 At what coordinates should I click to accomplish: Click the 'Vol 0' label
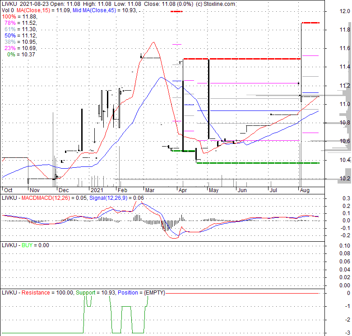point(8,10)
